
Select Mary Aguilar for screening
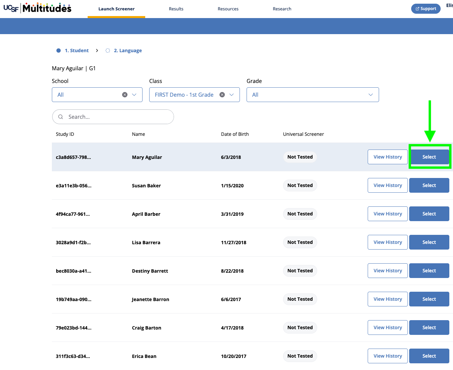(429, 157)
